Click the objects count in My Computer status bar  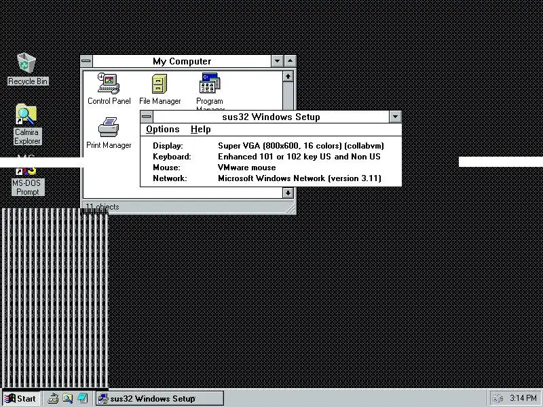(x=102, y=207)
